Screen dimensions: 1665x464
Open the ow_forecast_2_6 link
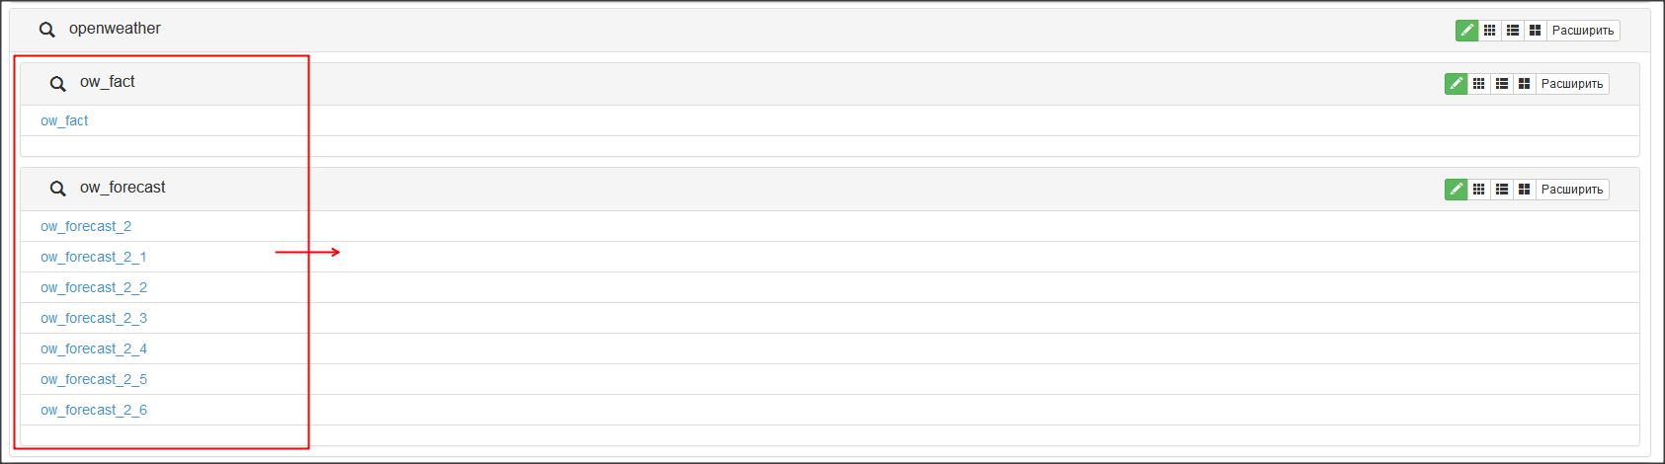(x=94, y=410)
